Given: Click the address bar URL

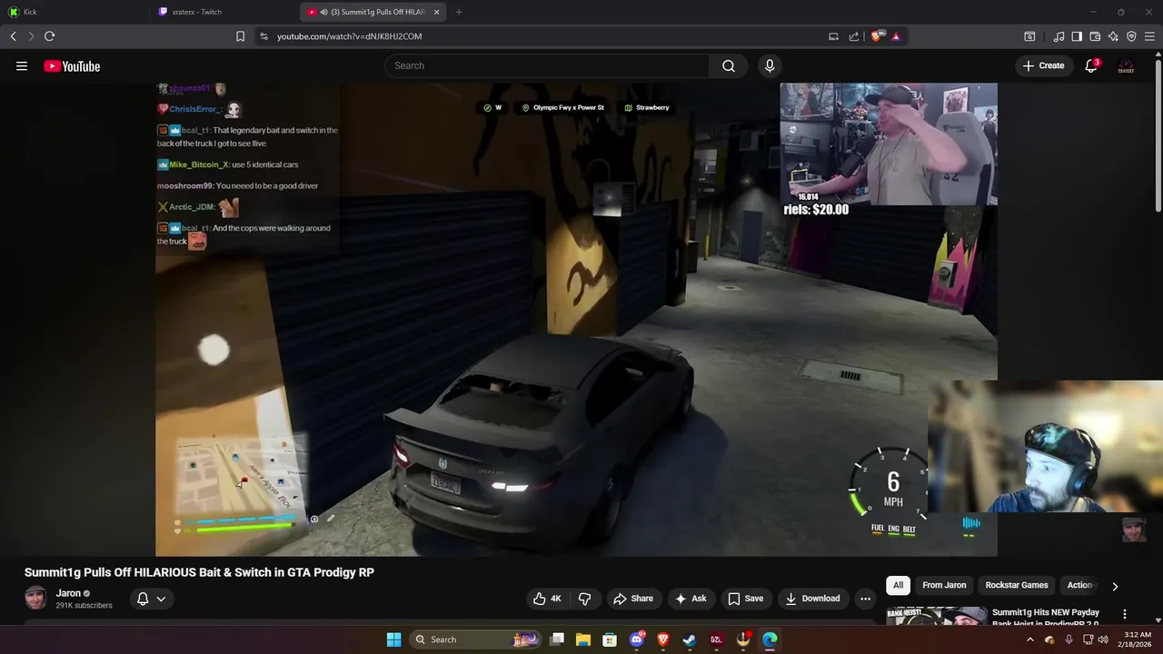Looking at the screenshot, I should click(350, 36).
